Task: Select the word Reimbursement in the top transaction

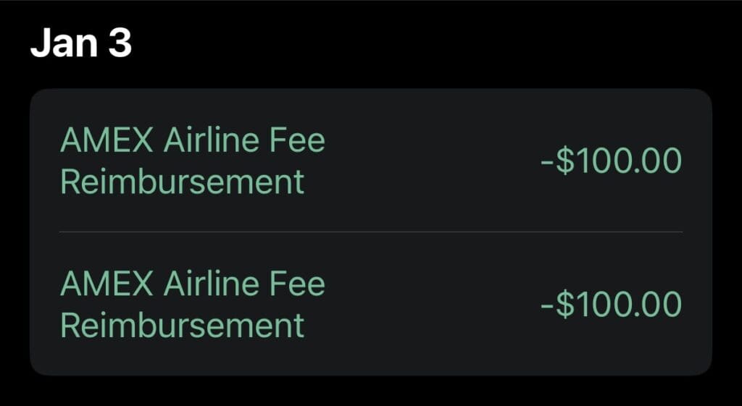Action: point(182,182)
